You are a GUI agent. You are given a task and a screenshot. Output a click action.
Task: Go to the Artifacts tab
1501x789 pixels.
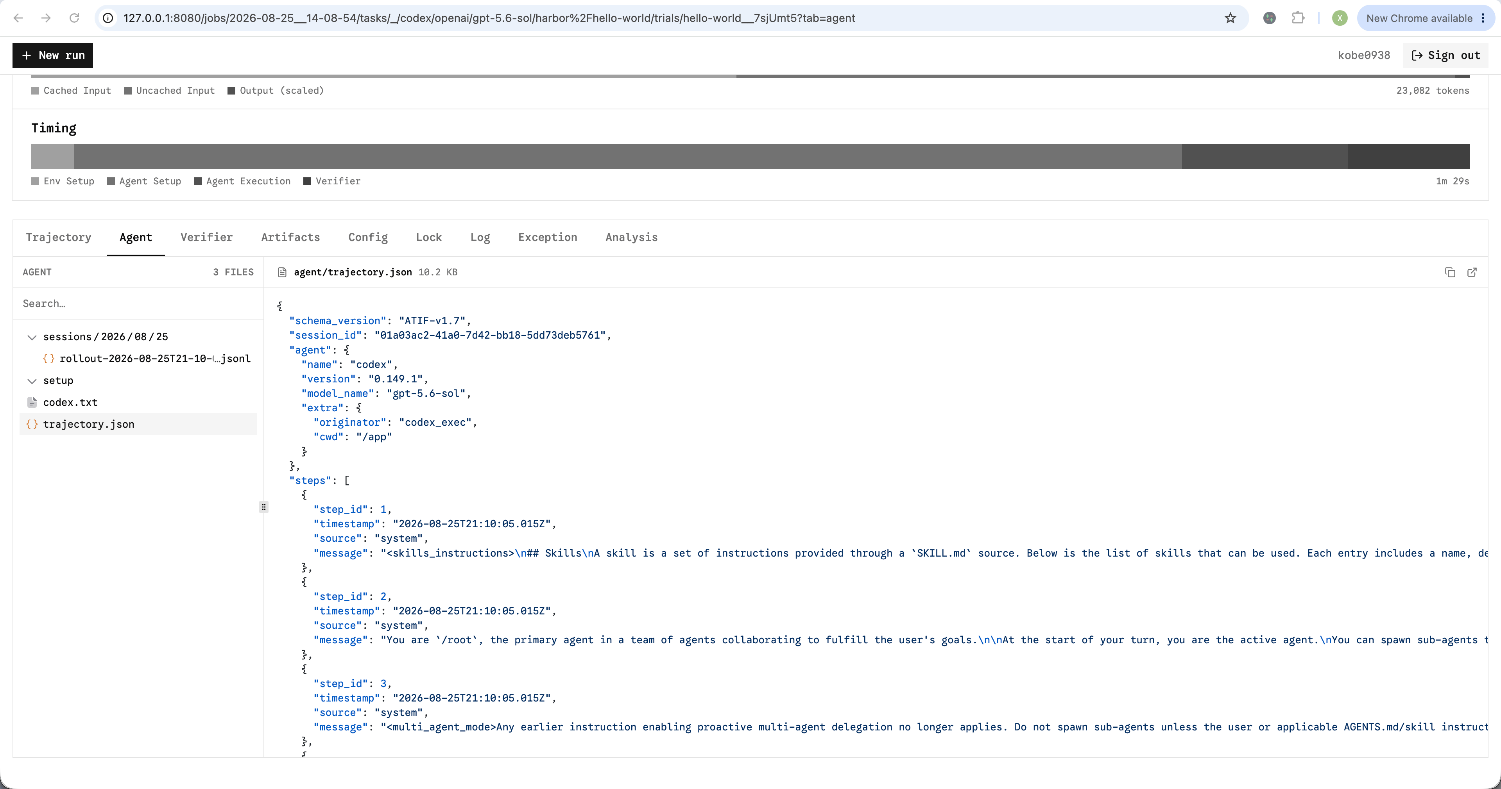[290, 237]
